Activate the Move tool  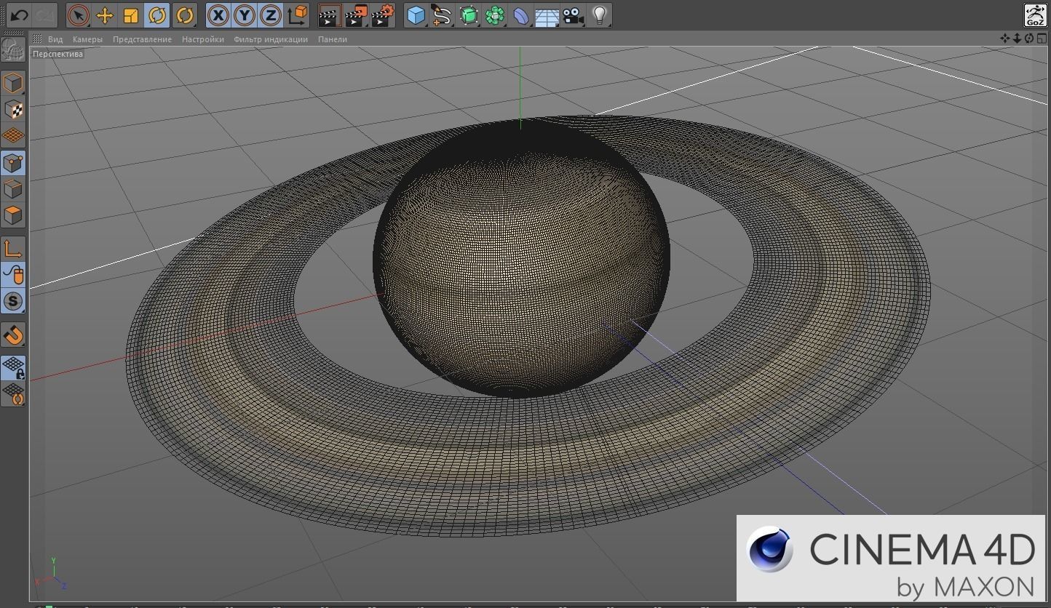click(103, 15)
